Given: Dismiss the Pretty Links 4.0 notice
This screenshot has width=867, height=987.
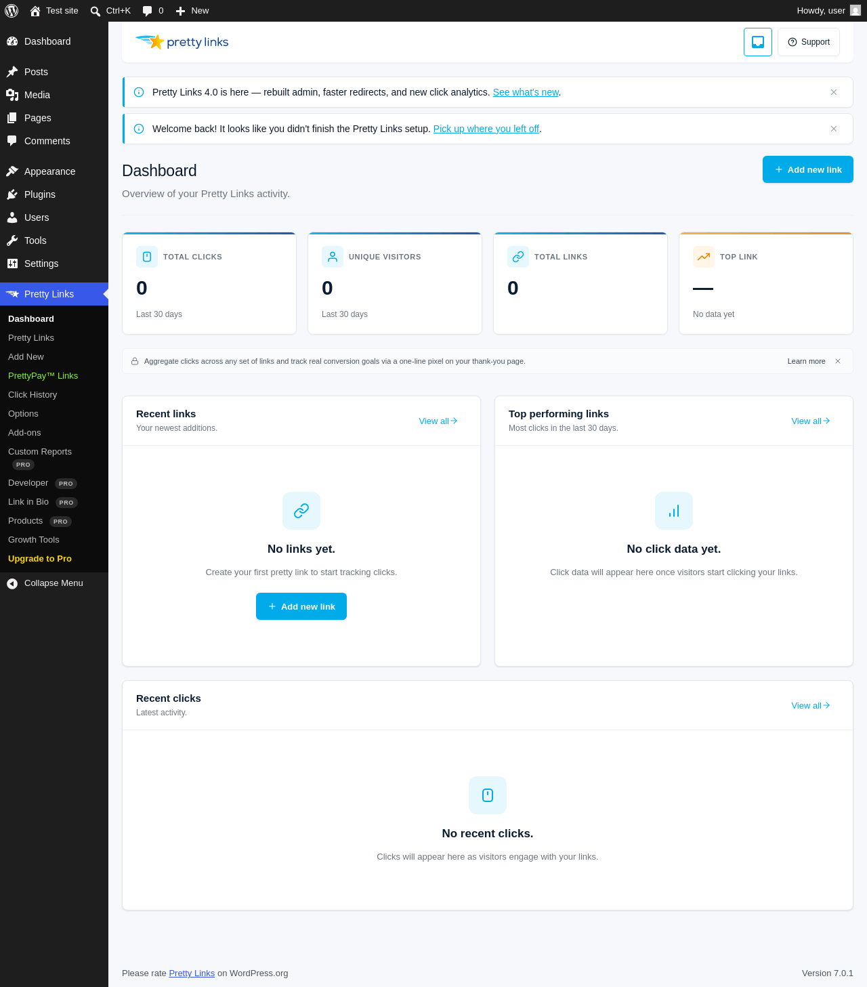Looking at the screenshot, I should coord(834,92).
